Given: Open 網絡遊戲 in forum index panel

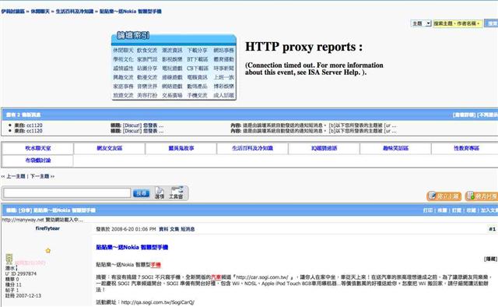Looking at the screenshot, I should [172, 86].
